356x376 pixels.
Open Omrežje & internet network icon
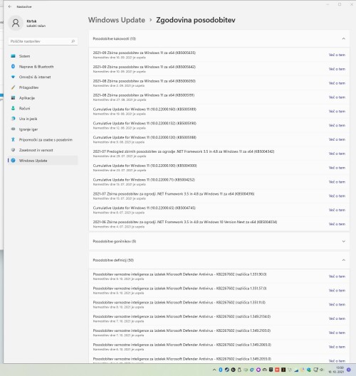tap(14, 77)
